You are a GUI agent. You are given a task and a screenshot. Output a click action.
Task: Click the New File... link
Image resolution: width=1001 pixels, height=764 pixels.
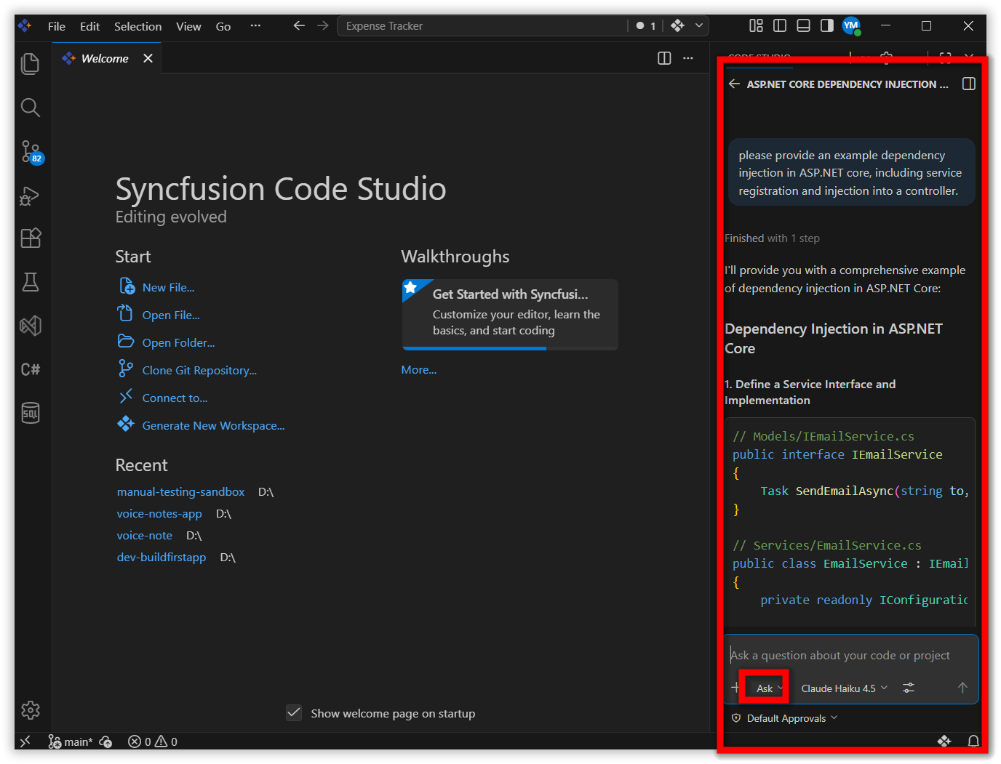click(168, 288)
